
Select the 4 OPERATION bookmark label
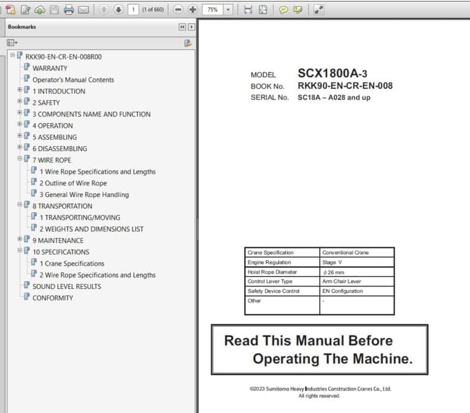pos(53,126)
